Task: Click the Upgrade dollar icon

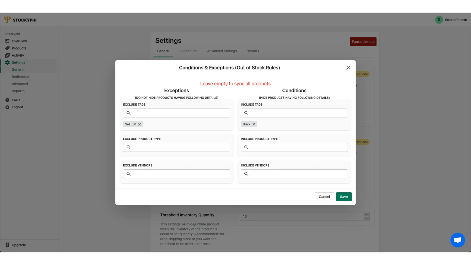Action: (7, 245)
